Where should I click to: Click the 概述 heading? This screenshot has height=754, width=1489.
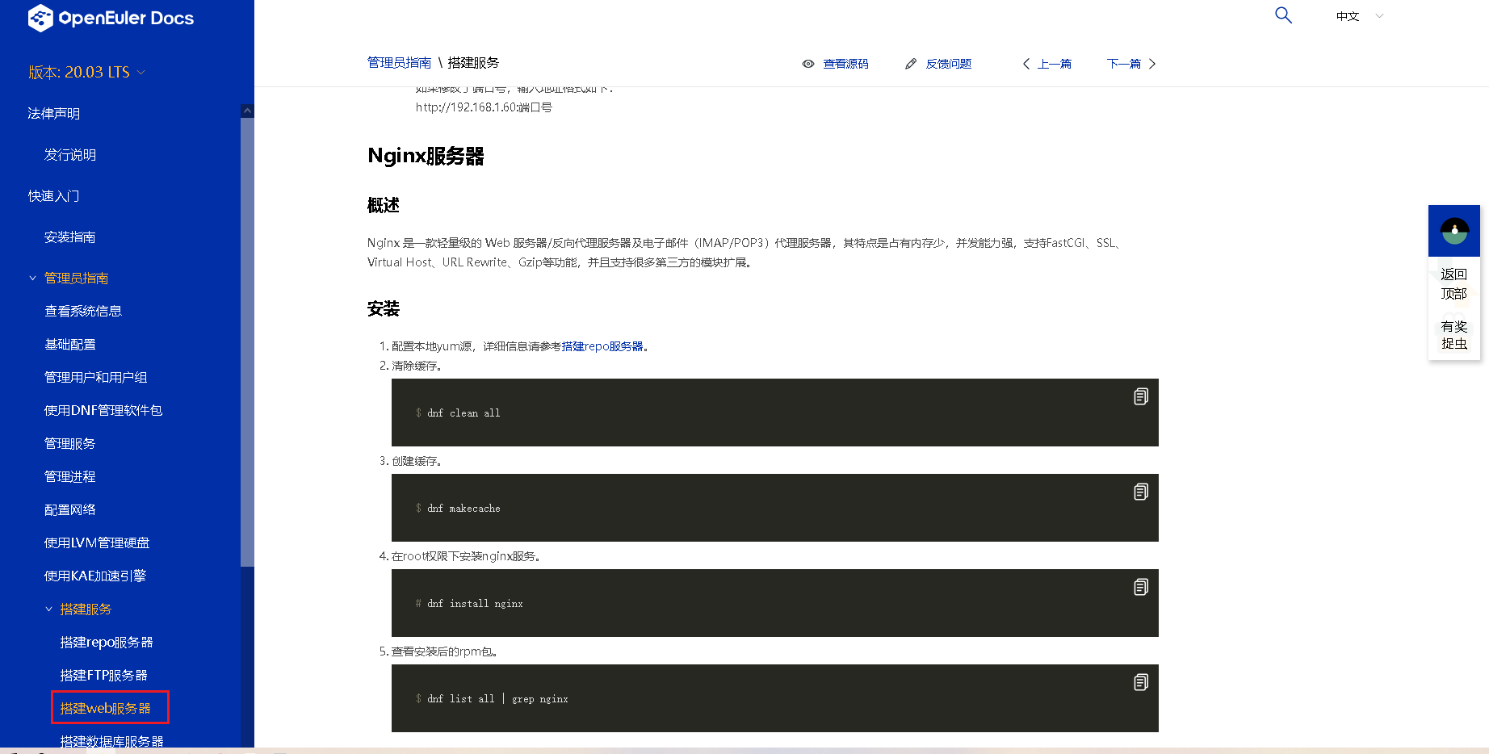[x=384, y=206]
